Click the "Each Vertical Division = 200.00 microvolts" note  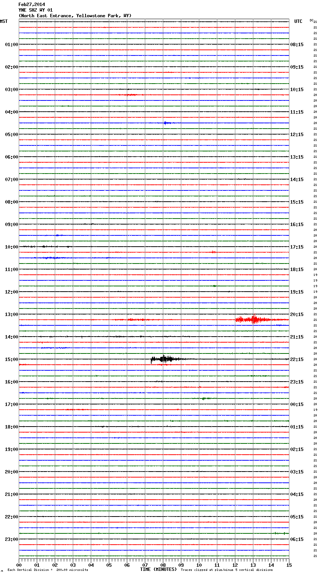pos(48,570)
